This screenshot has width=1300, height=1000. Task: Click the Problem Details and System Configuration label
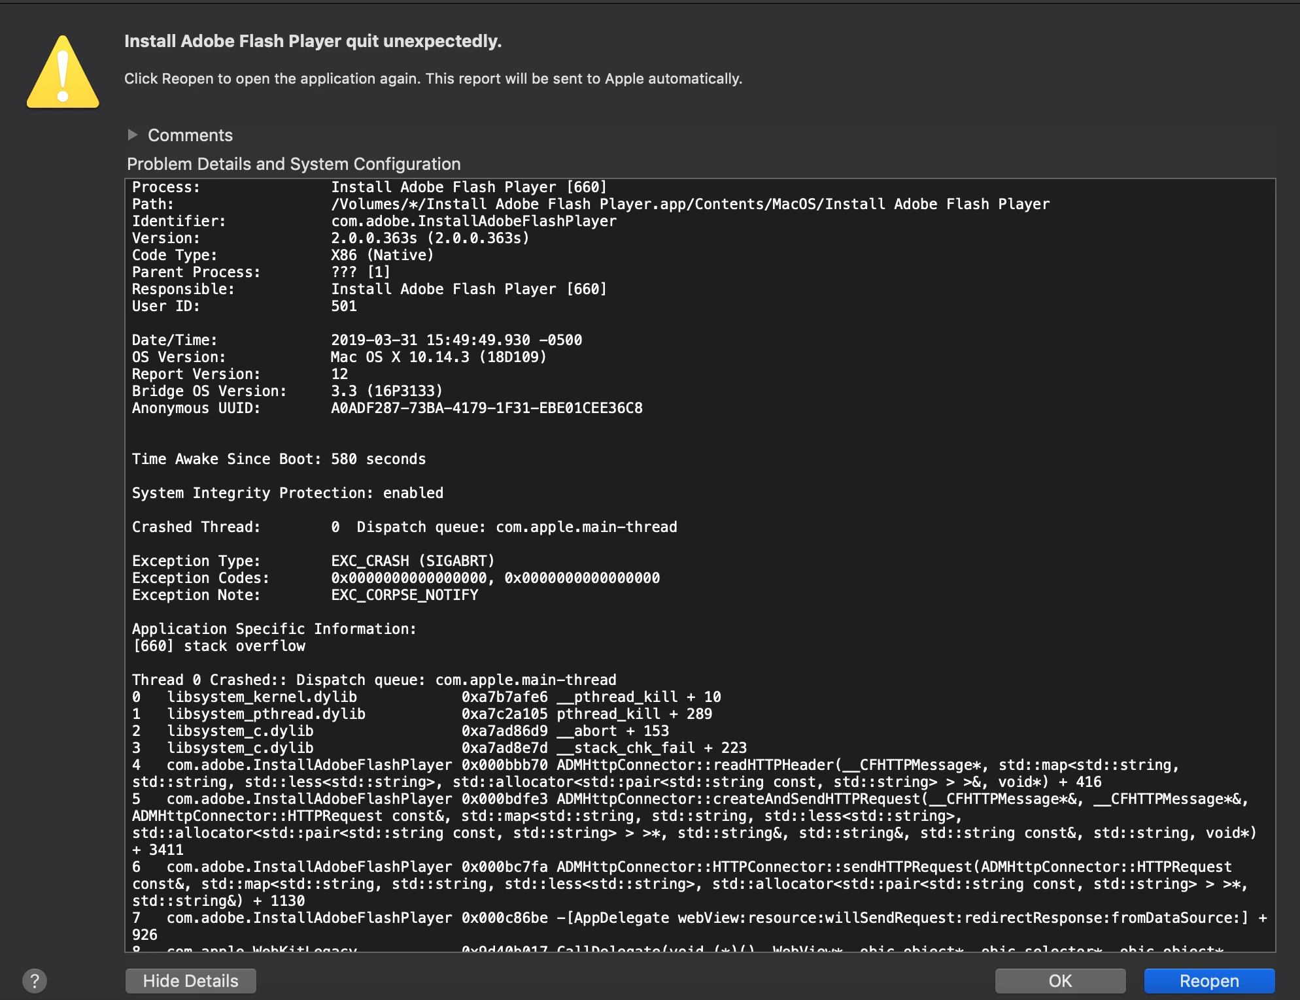coord(294,164)
